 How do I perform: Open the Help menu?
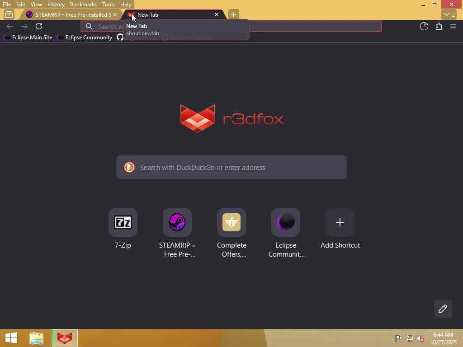click(126, 5)
